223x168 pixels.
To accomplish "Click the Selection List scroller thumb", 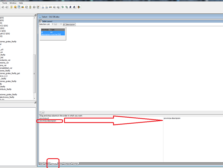I will [x=56, y=24].
